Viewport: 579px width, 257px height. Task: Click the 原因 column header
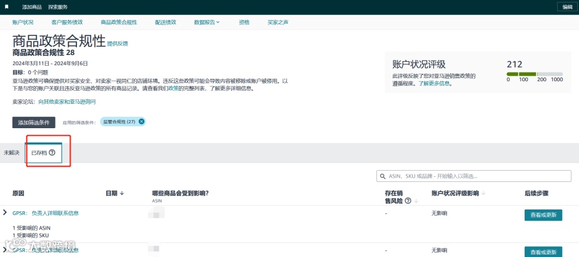[18, 193]
